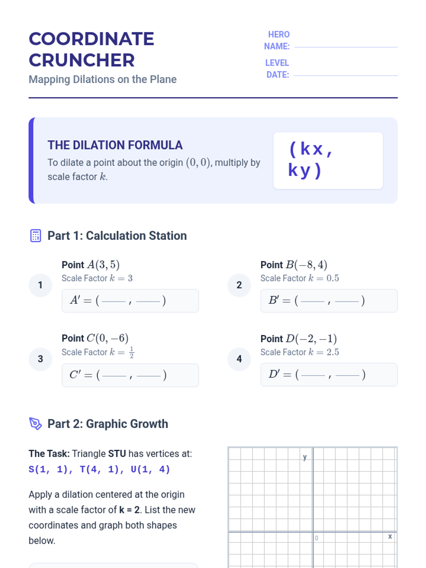Click the Level Date blank line
The width and height of the screenshot is (426, 568).
(x=346, y=75)
